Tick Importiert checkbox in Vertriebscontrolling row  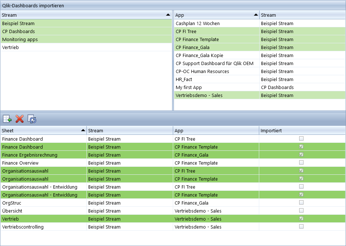click(301, 226)
